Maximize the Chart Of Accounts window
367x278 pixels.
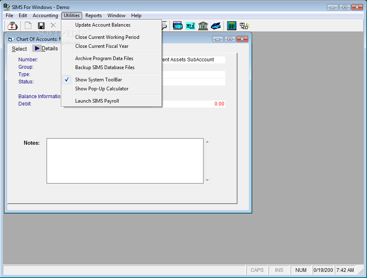pyautogui.click(x=230, y=39)
